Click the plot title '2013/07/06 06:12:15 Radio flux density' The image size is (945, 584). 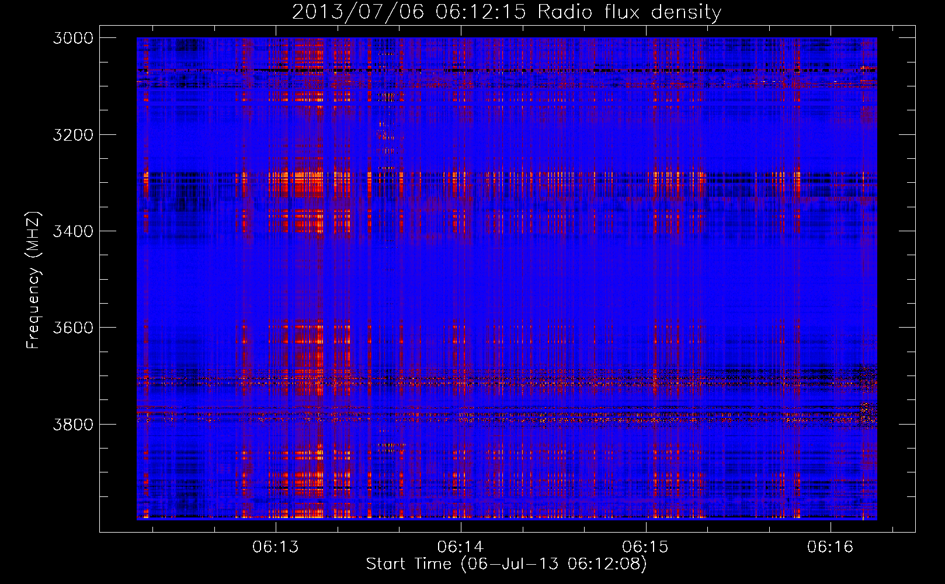[506, 12]
